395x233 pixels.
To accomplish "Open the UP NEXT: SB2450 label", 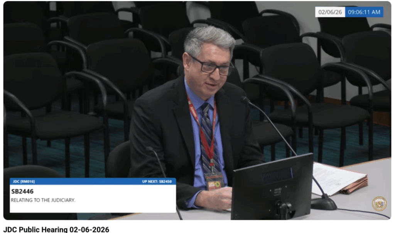I will tap(158, 181).
